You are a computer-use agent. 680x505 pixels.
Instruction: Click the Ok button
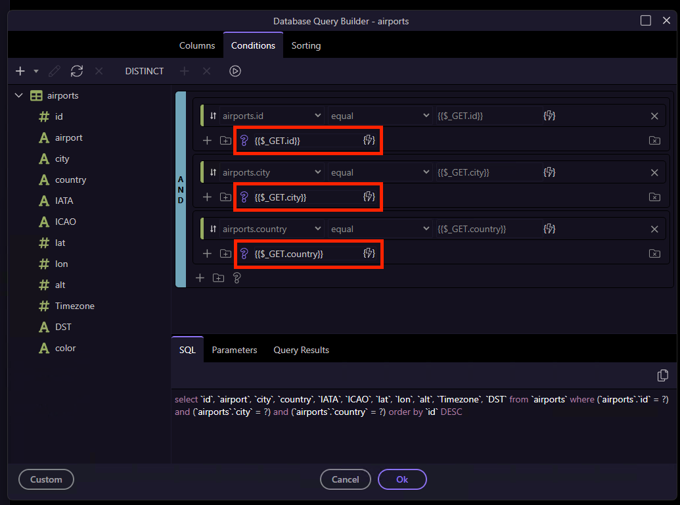(402, 479)
